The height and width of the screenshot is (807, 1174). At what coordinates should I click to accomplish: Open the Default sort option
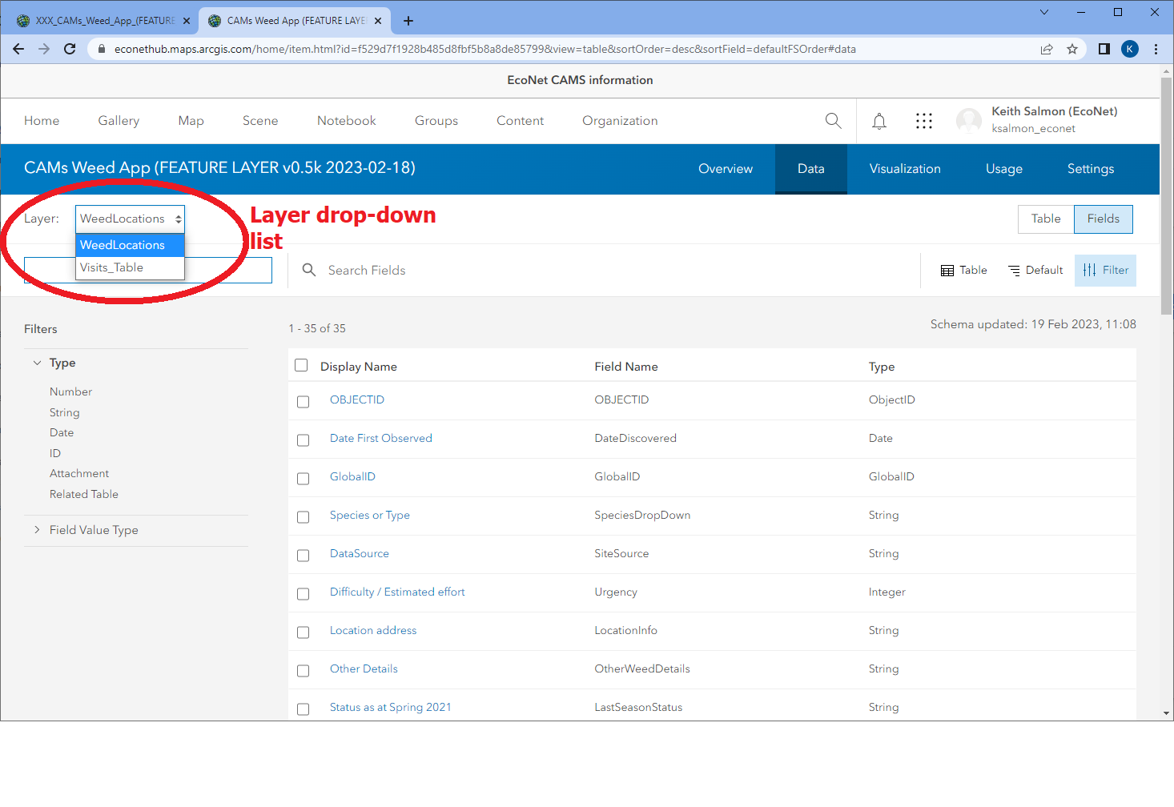coord(1035,270)
